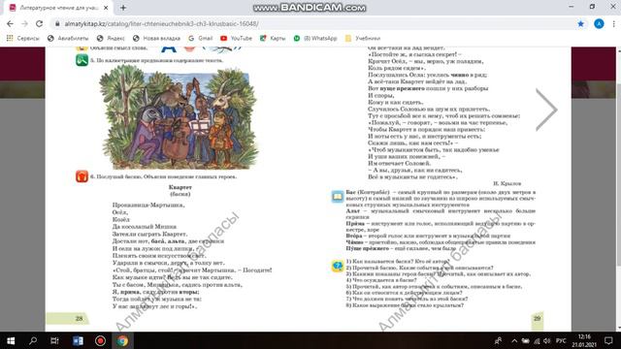Reload the current page

39,23
